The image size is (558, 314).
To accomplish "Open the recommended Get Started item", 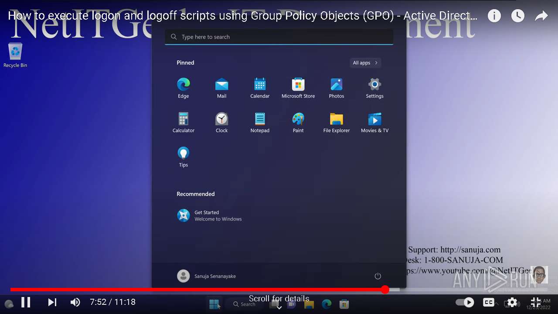I will tap(209, 215).
